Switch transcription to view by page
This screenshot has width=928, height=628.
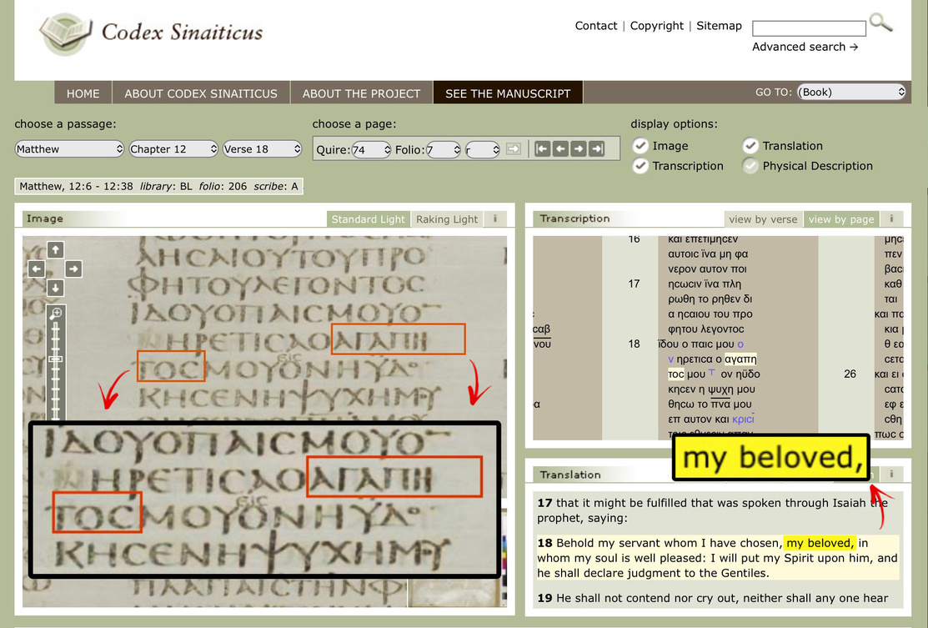tap(841, 219)
